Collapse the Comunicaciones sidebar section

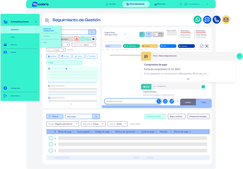36,22
